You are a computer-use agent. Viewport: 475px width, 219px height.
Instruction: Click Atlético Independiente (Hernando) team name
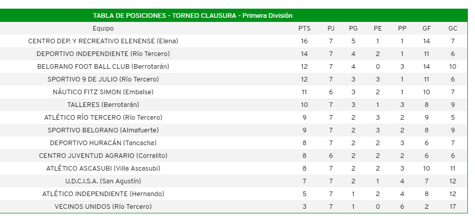click(103, 194)
